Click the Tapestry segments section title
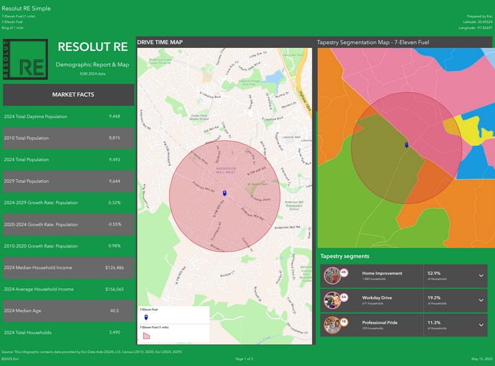The width and height of the screenshot is (495, 366). coord(345,256)
